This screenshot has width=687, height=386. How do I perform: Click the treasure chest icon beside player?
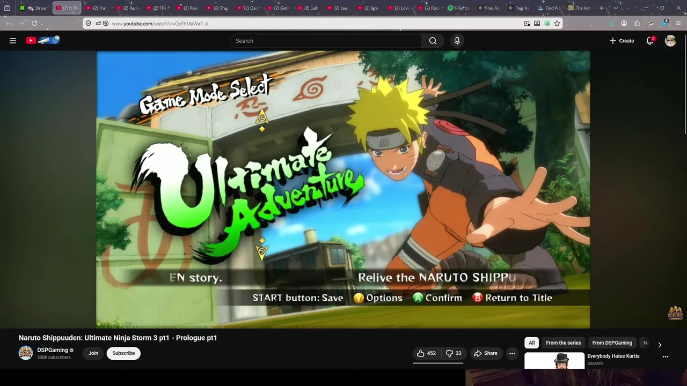675,313
